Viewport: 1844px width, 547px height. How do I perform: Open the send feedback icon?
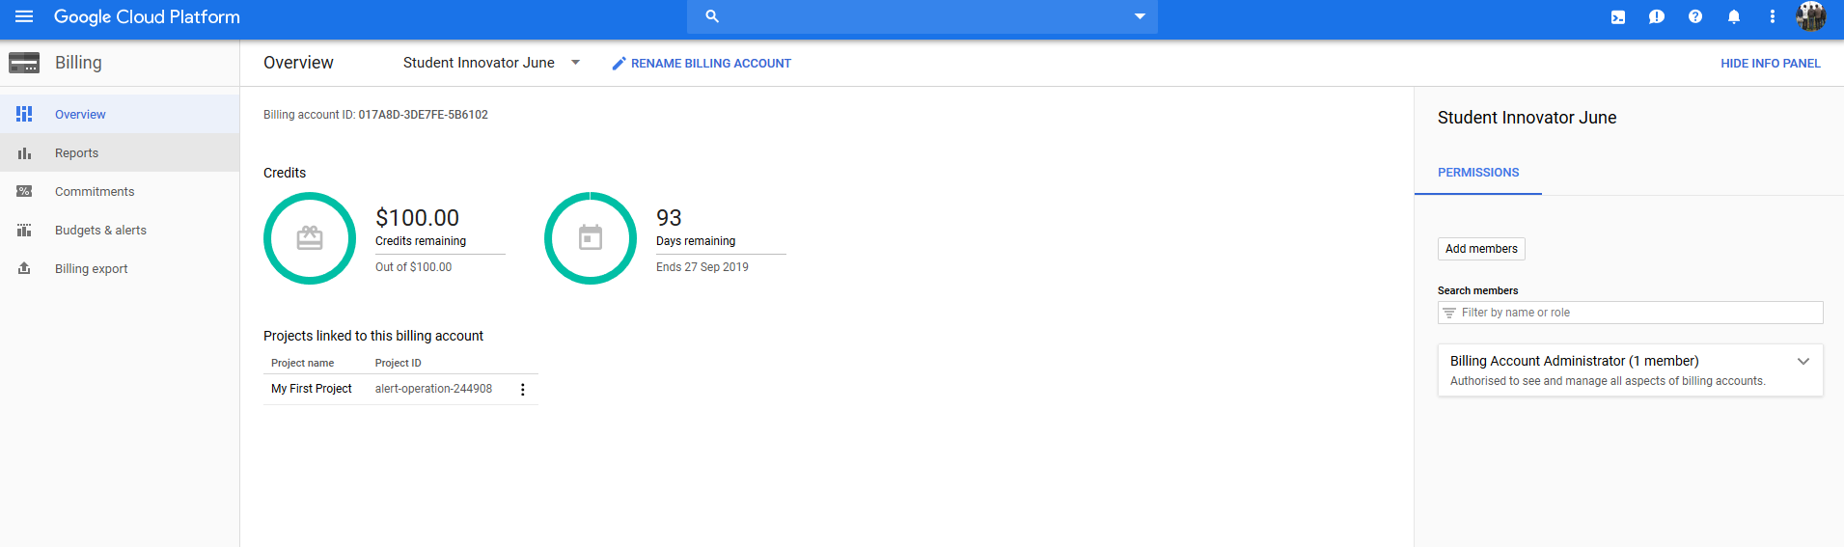pyautogui.click(x=1657, y=16)
